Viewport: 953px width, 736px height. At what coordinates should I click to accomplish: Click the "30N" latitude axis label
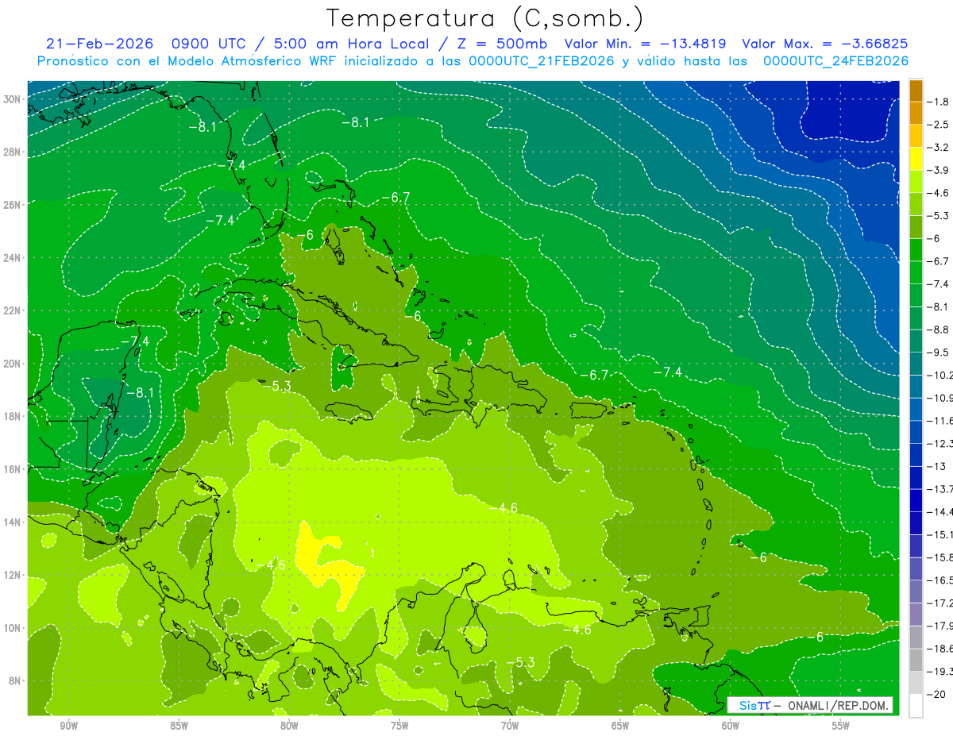click(x=13, y=98)
